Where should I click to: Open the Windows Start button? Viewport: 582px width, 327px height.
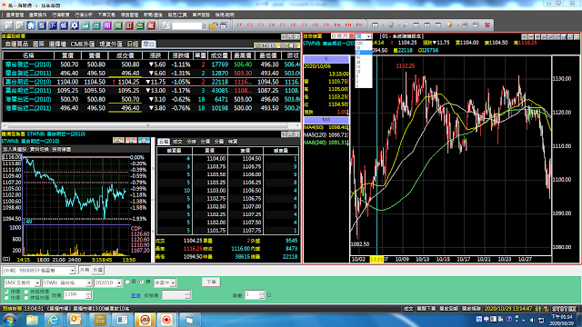pos(9,319)
